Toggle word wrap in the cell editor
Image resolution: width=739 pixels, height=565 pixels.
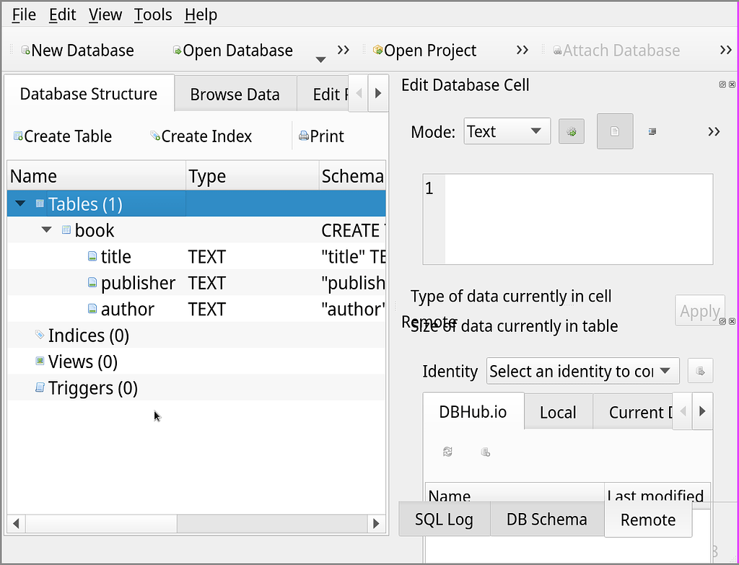coord(652,130)
